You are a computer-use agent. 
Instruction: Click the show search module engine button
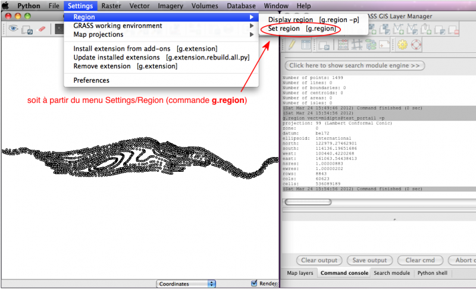pyautogui.click(x=356, y=65)
